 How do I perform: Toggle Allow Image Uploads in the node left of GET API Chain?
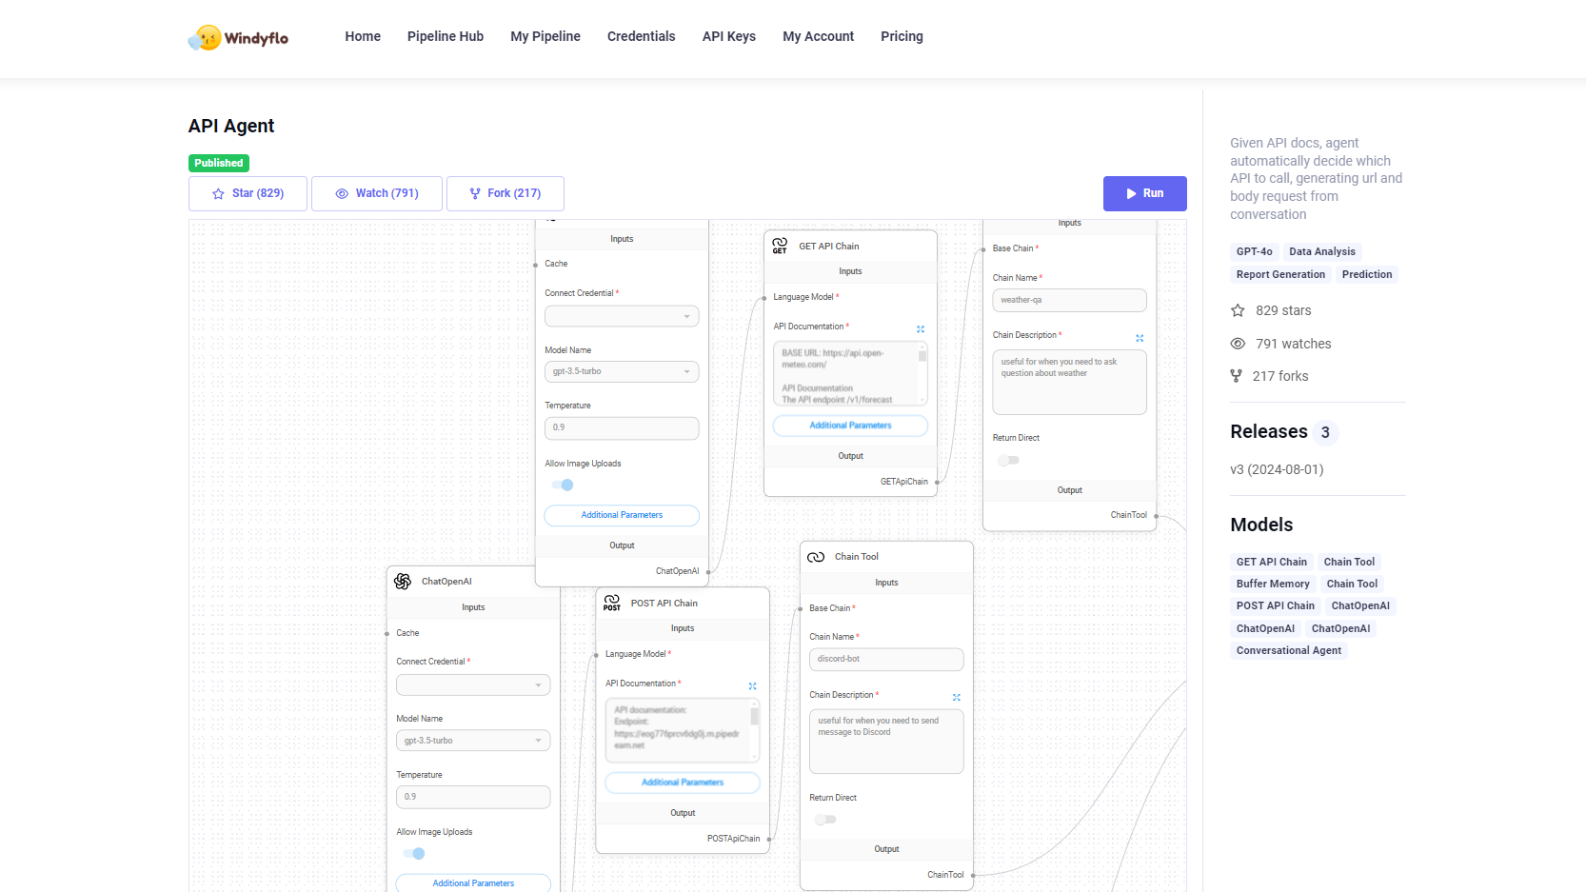(563, 485)
